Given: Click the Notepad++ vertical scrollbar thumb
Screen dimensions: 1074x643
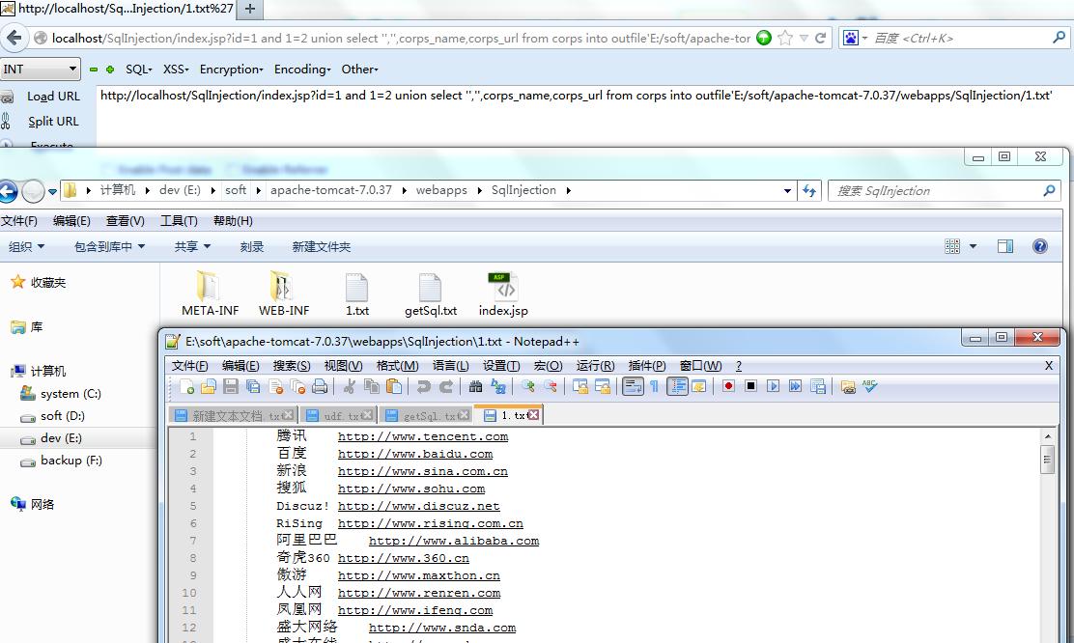Looking at the screenshot, I should point(1047,459).
